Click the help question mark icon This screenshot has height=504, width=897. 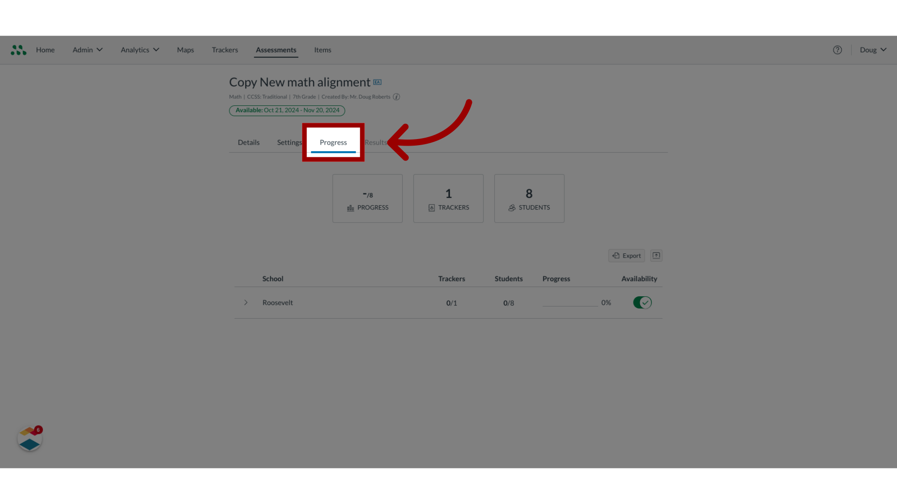[837, 49]
